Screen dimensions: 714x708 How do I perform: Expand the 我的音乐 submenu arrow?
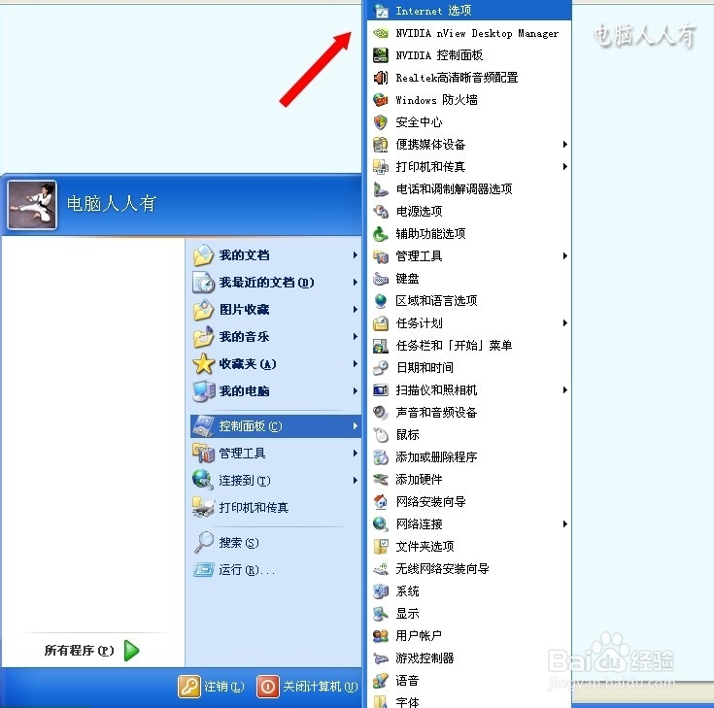356,336
